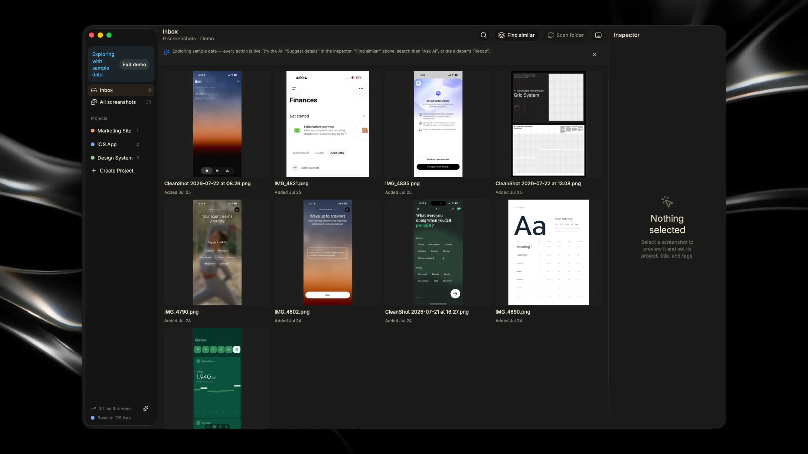This screenshot has width=808, height=454.
Task: Click the All screenshots stack icon
Action: pyautogui.click(x=94, y=102)
